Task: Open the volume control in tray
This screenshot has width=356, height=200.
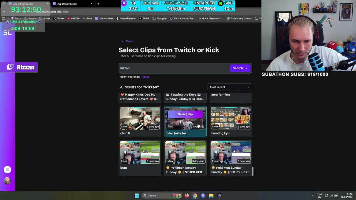Action: tap(331, 196)
